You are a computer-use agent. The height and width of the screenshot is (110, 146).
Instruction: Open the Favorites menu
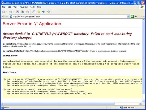[x=24, y=7]
